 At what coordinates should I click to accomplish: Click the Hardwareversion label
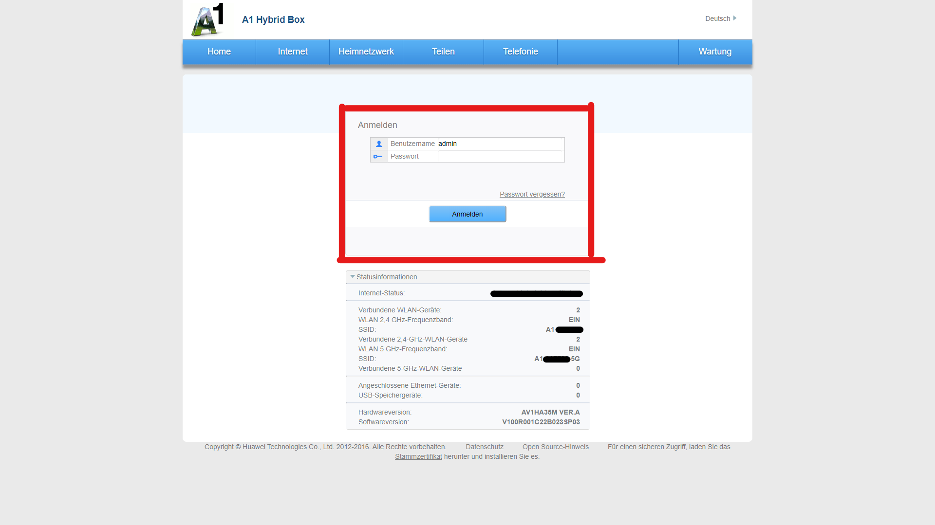385,412
